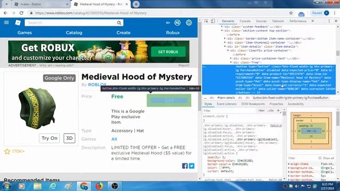The height and width of the screenshot is (191, 340).
Task: Share item on Facebook
Action: (185, 166)
